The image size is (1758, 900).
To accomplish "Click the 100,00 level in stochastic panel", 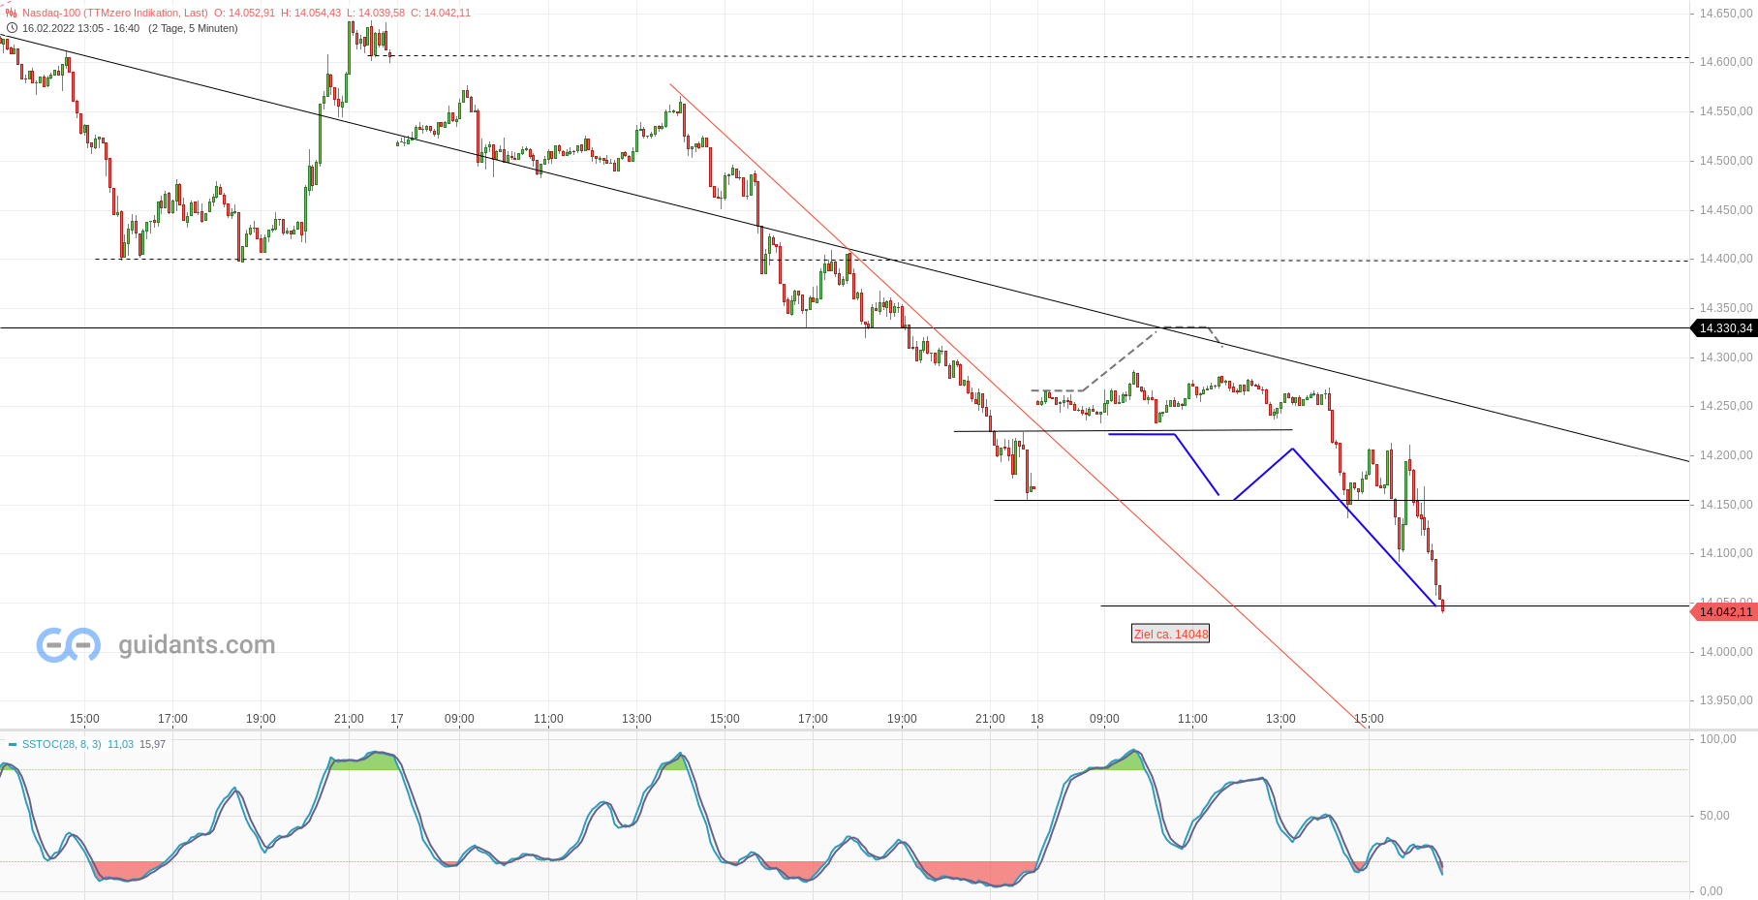I will (1718, 738).
